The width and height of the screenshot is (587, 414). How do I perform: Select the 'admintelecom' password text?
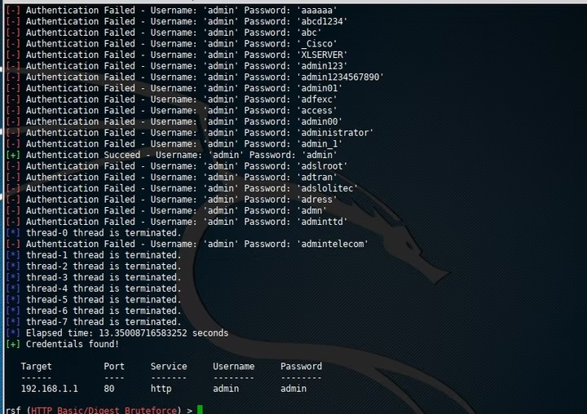tap(333, 244)
